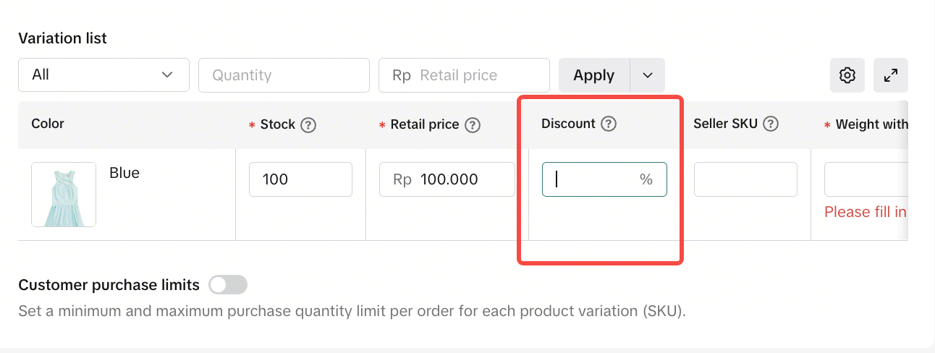Click the Blue dress thumbnail image
The width and height of the screenshot is (935, 353).
(x=64, y=195)
